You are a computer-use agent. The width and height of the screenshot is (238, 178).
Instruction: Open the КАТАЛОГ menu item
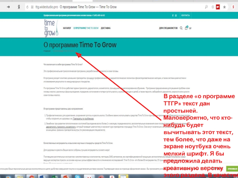point(67,28)
